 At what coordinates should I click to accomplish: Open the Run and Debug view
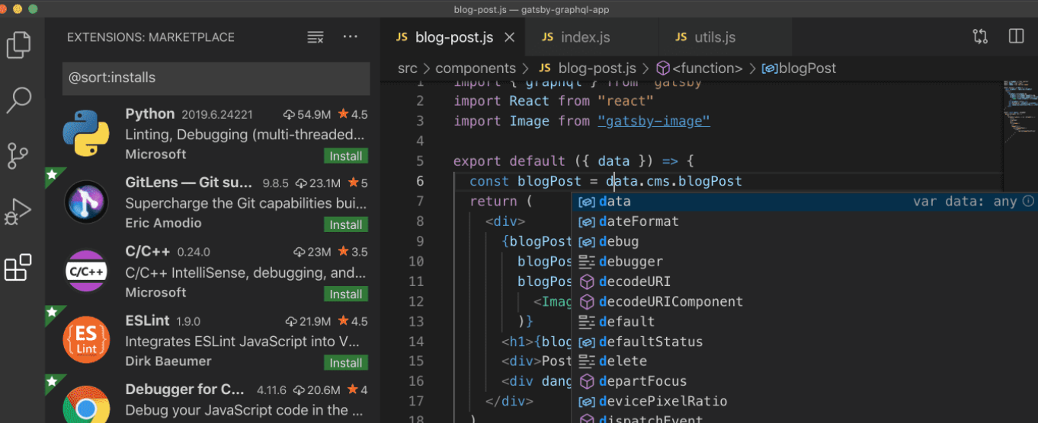click(19, 211)
